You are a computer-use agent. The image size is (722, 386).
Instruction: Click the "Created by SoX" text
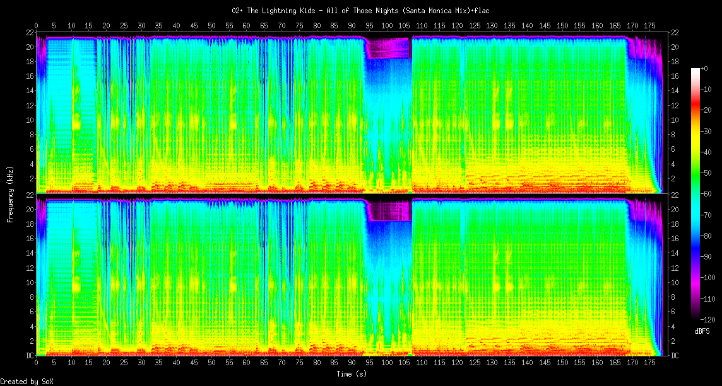tap(27, 382)
